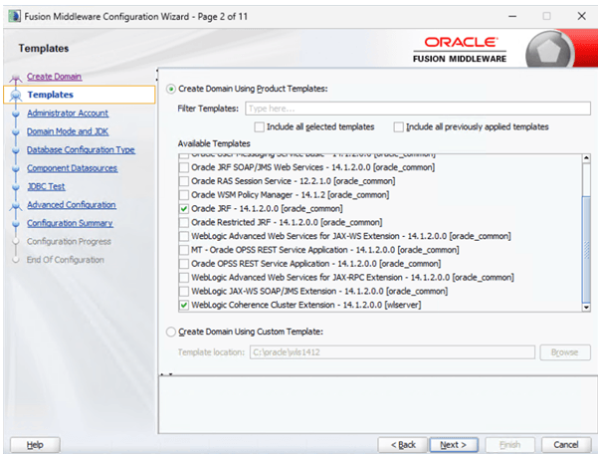This screenshot has width=598, height=454.
Task: Click the templates list scrollbar thumb
Action: click(586, 250)
